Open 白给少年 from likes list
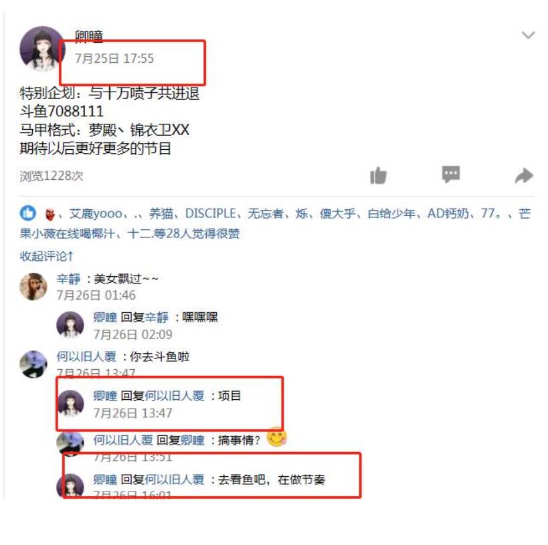 coord(391,213)
